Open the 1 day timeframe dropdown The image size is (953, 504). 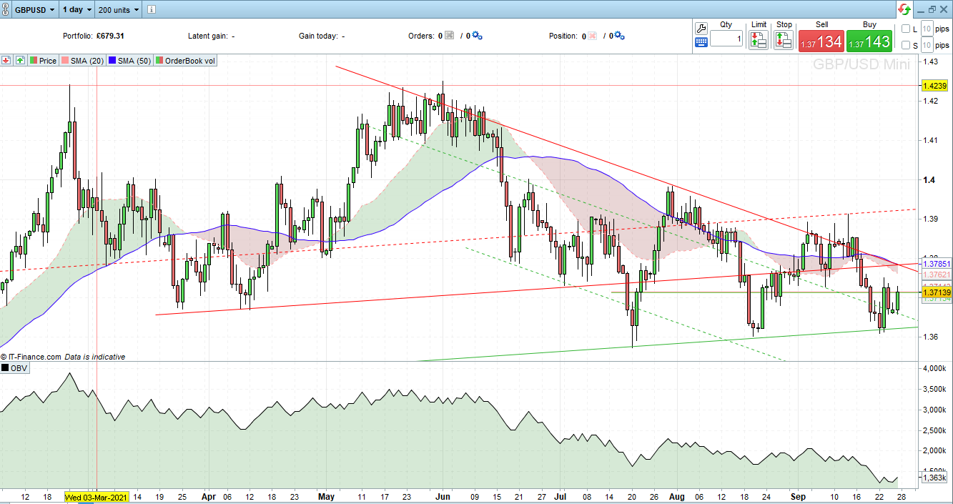click(76, 10)
